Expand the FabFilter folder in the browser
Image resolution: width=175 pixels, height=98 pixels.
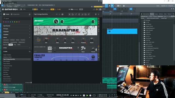click(143, 40)
